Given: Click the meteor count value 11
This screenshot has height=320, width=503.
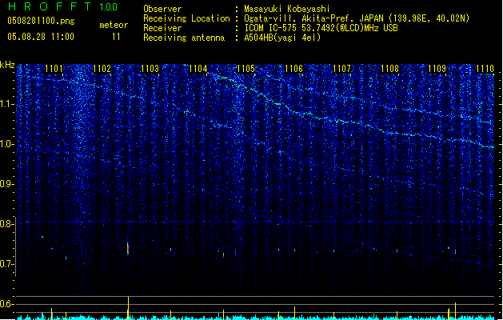Looking at the screenshot, I should (x=117, y=37).
